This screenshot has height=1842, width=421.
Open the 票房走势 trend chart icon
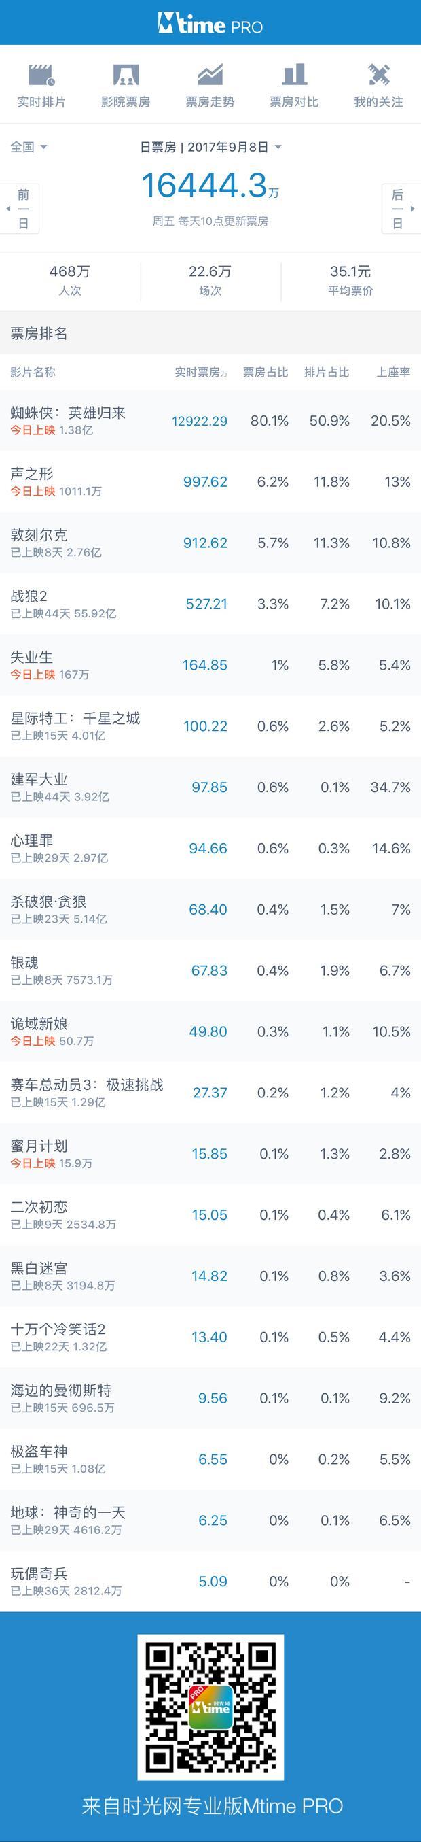pyautogui.click(x=210, y=74)
